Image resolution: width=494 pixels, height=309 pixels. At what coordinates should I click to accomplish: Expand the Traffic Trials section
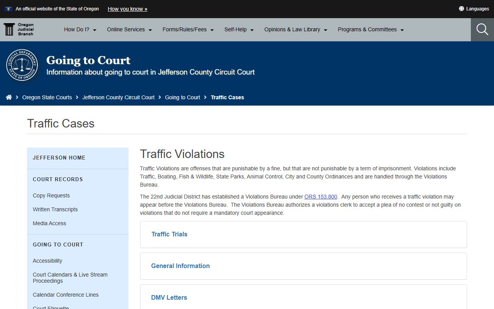point(303,234)
